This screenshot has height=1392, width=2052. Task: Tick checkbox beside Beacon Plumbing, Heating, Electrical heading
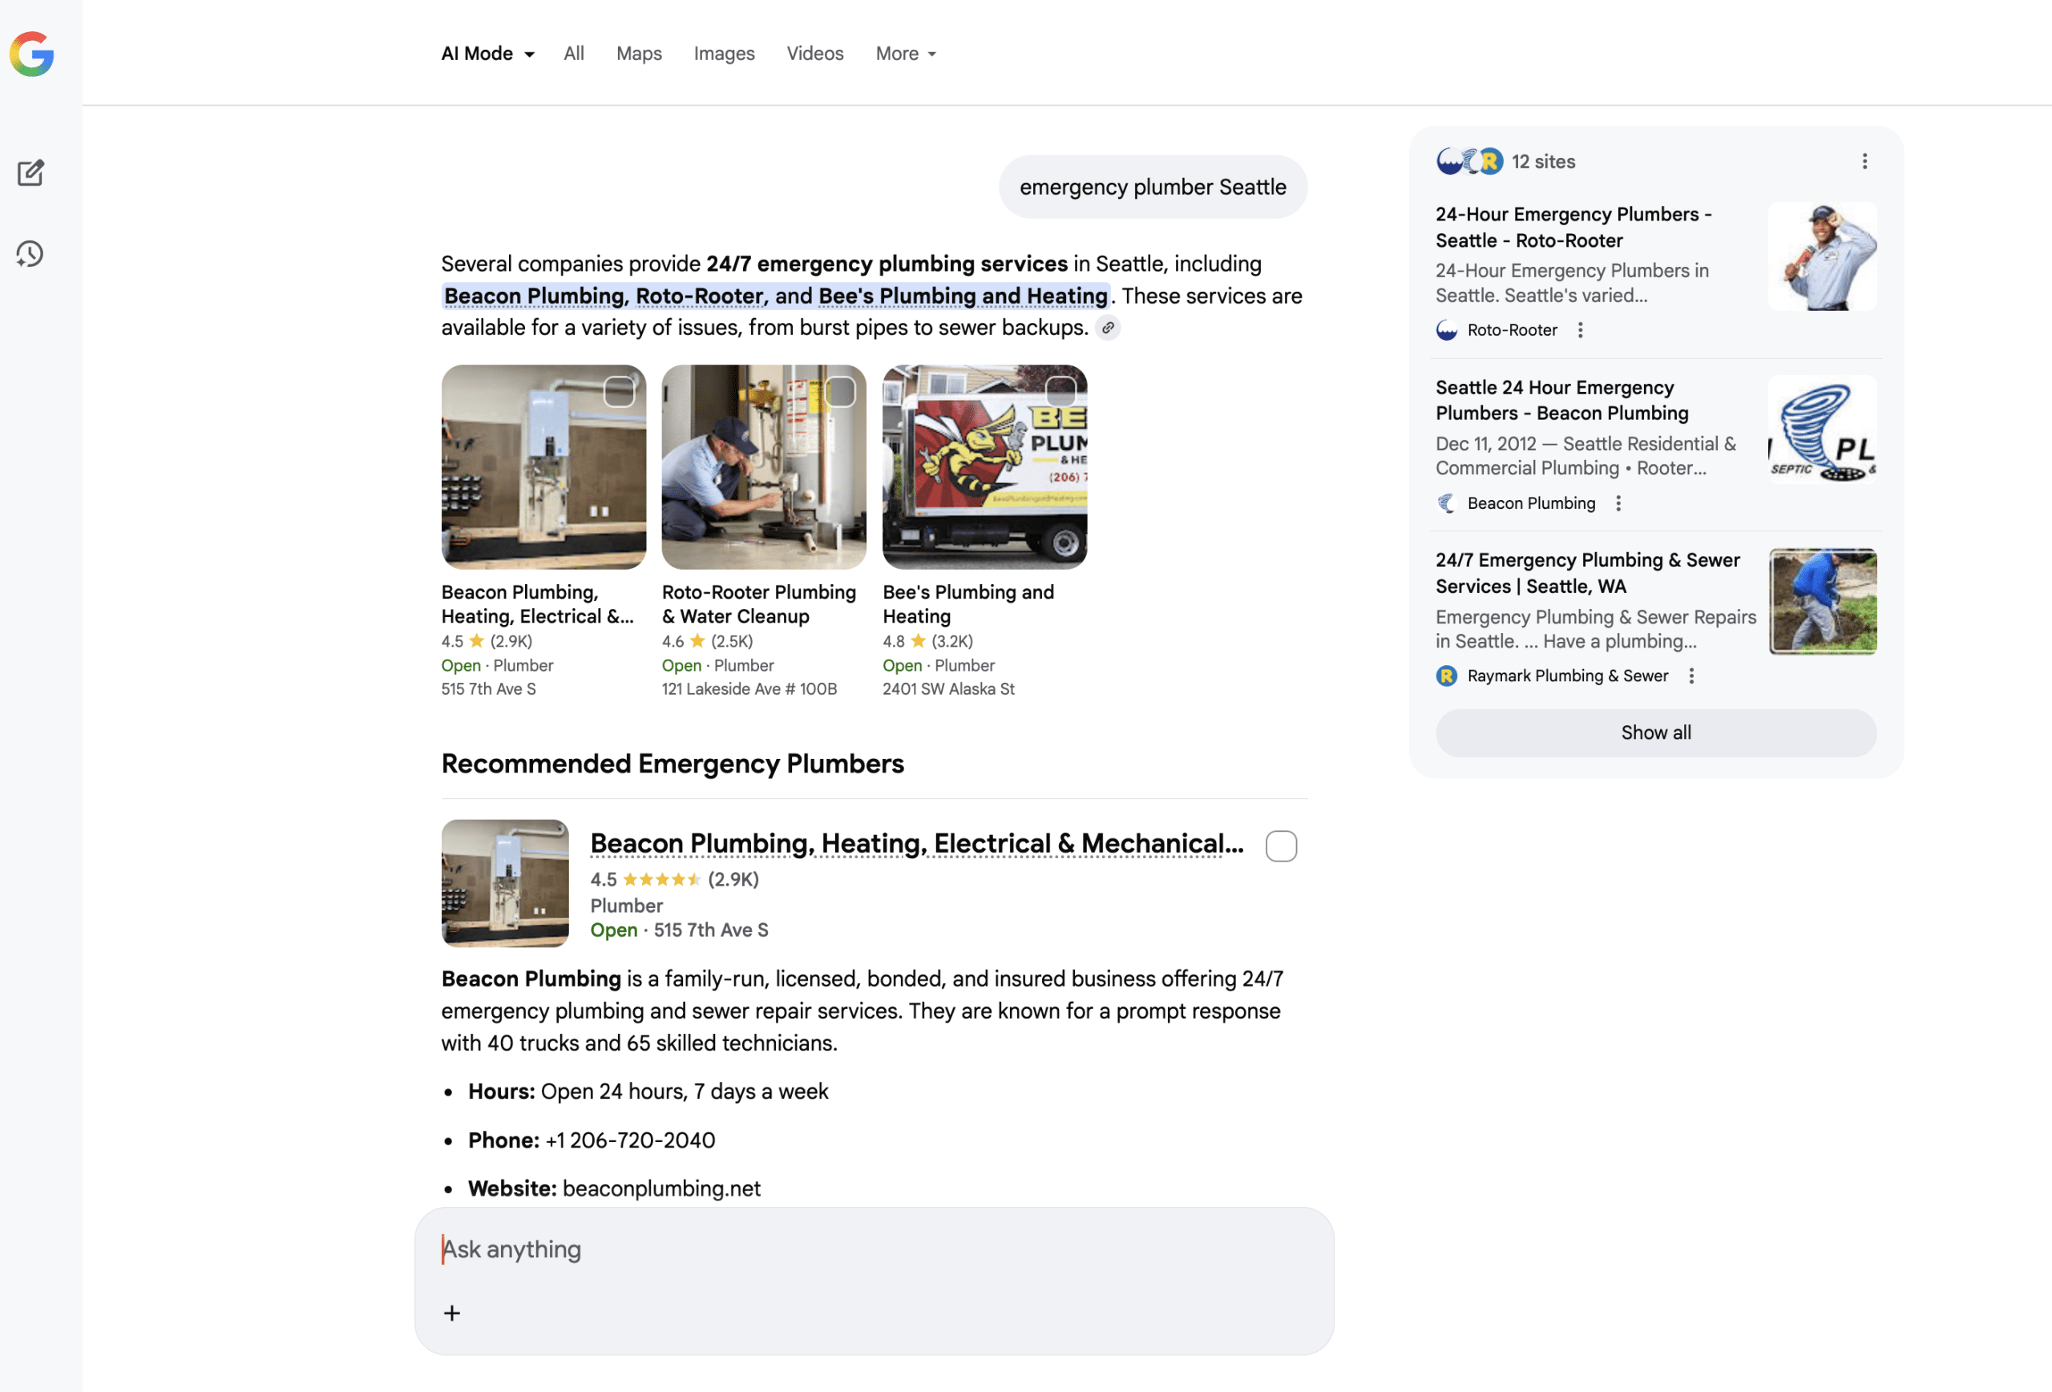point(1280,845)
